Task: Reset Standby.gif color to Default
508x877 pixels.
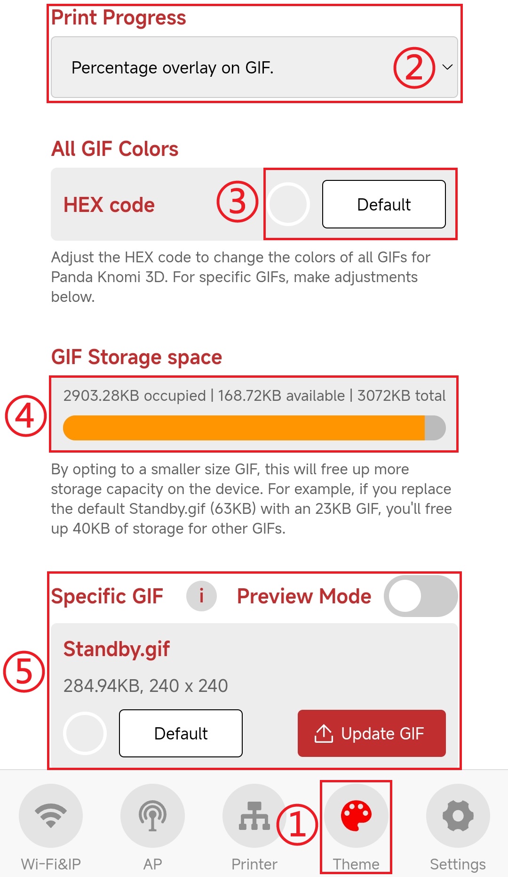Action: coord(181,733)
